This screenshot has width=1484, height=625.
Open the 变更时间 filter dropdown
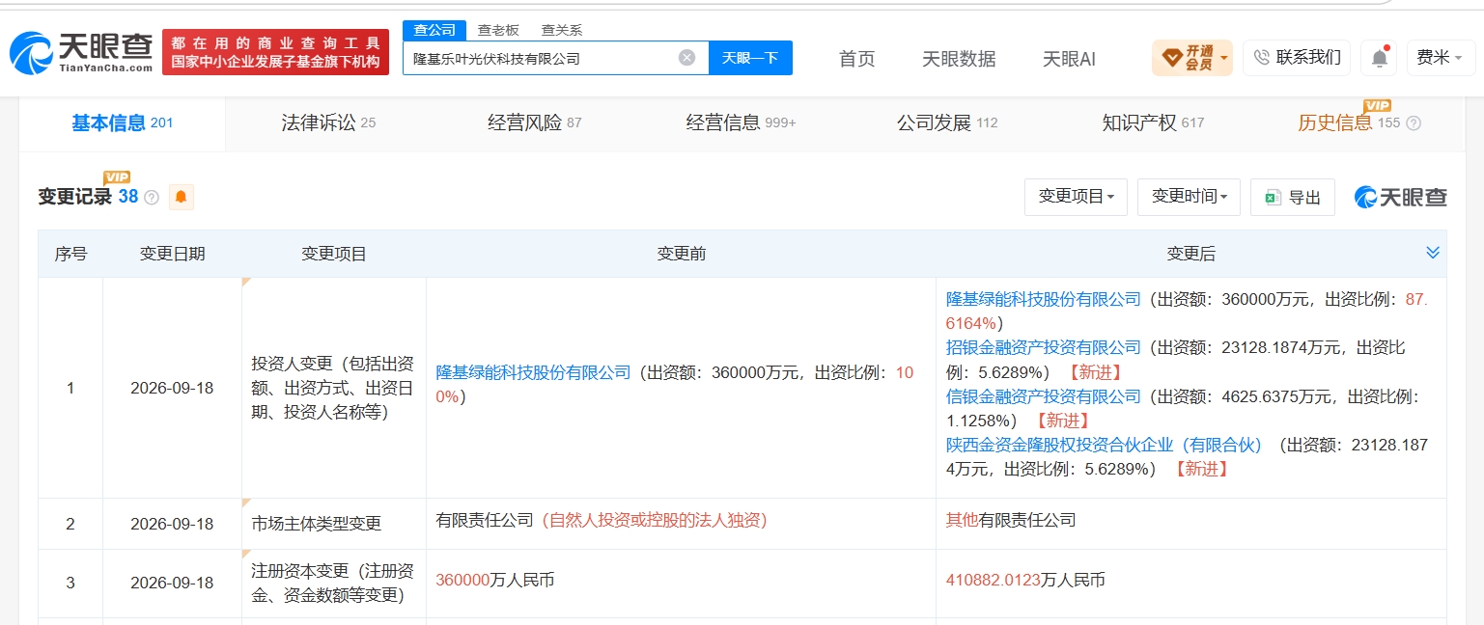(1189, 197)
